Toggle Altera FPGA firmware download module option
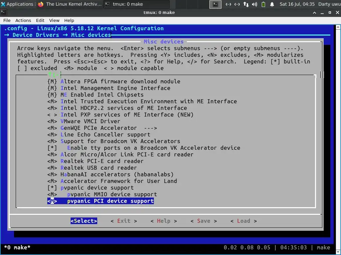This screenshot has width=341, height=255. [114, 82]
